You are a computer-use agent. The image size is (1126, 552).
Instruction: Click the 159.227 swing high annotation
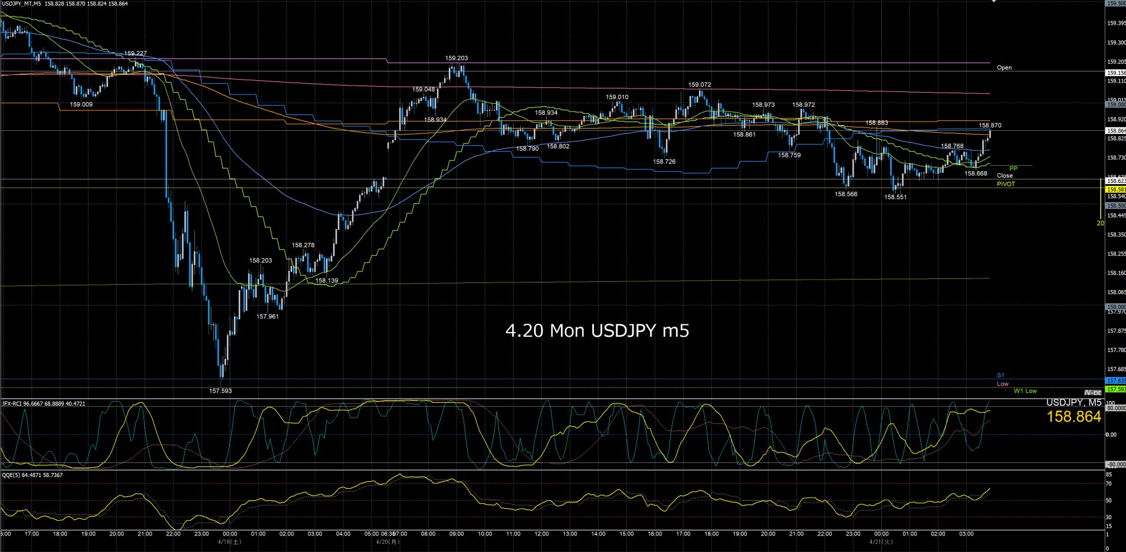[135, 54]
